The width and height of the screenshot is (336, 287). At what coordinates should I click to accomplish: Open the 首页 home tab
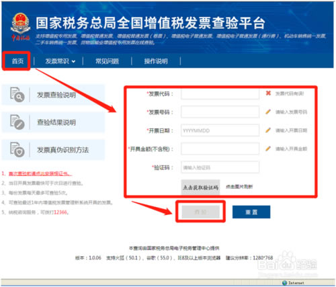tap(17, 61)
